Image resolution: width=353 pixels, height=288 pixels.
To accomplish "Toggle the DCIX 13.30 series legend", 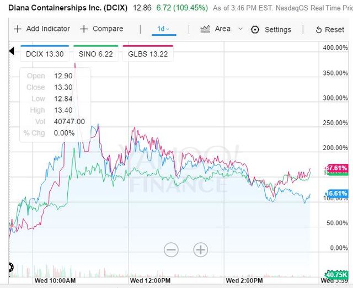I will [45, 54].
